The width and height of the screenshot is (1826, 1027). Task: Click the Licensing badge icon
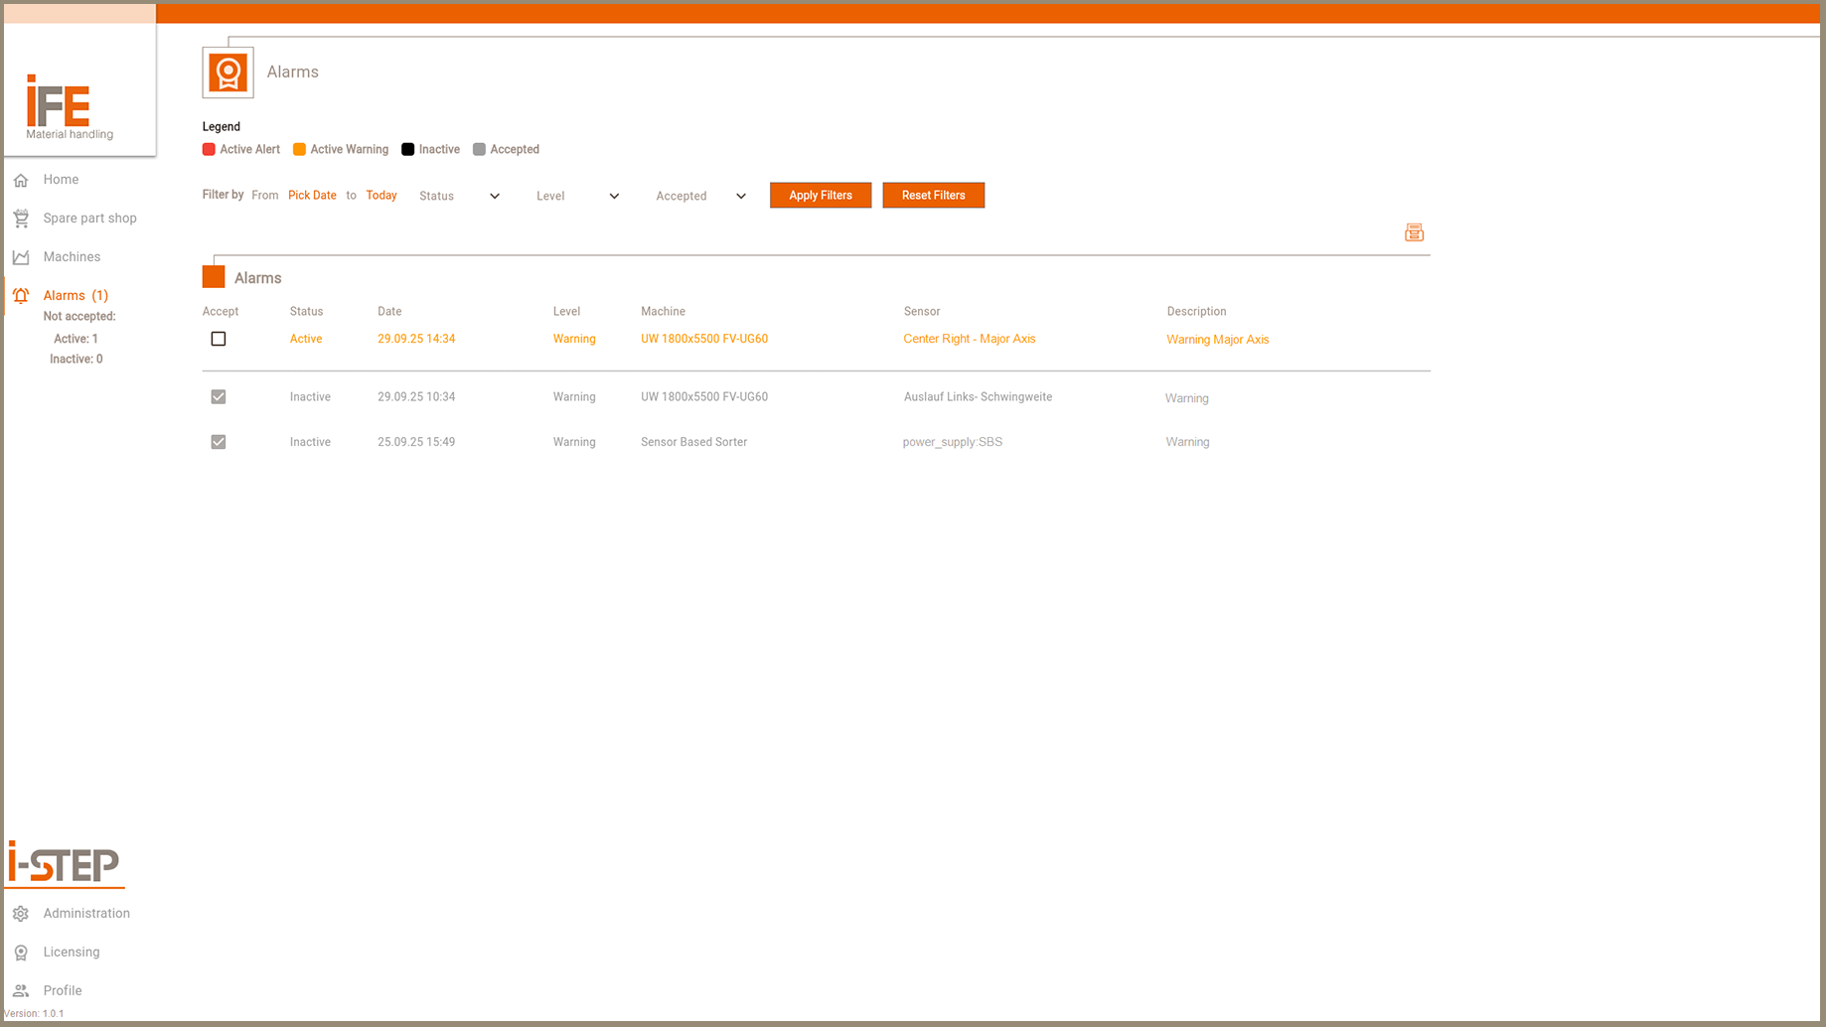pyautogui.click(x=21, y=953)
